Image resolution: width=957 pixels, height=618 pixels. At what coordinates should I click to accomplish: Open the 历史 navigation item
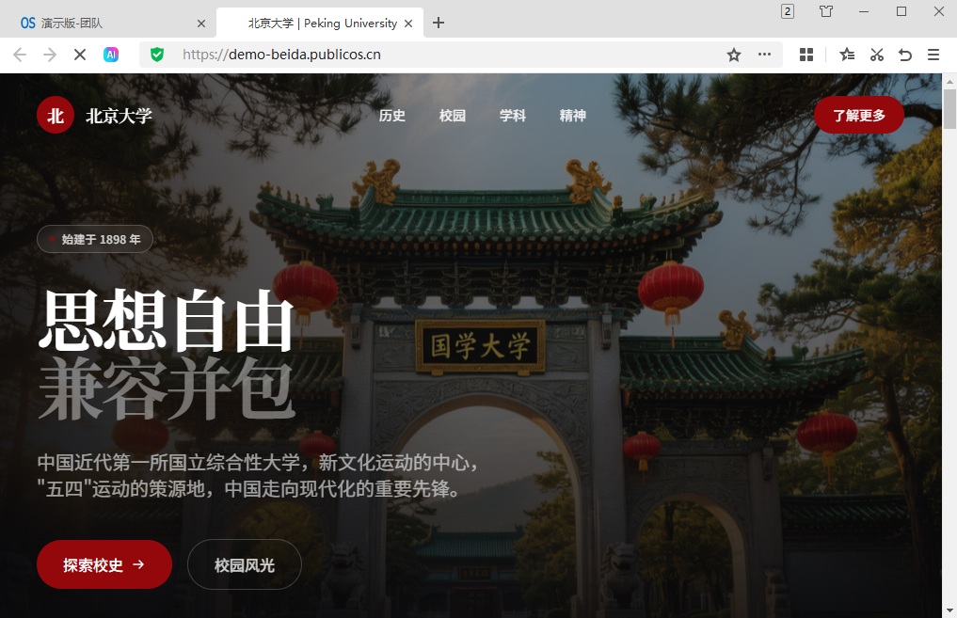coord(391,116)
